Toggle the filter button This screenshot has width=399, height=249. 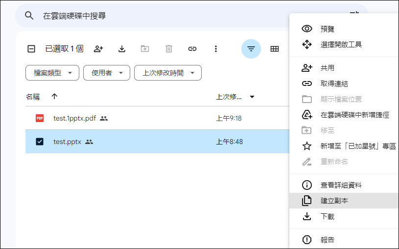[x=251, y=49]
